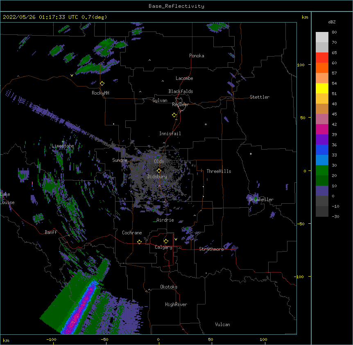Screen dimensions: 353x345
Task: Select the Vulcan label
Action: (222, 325)
